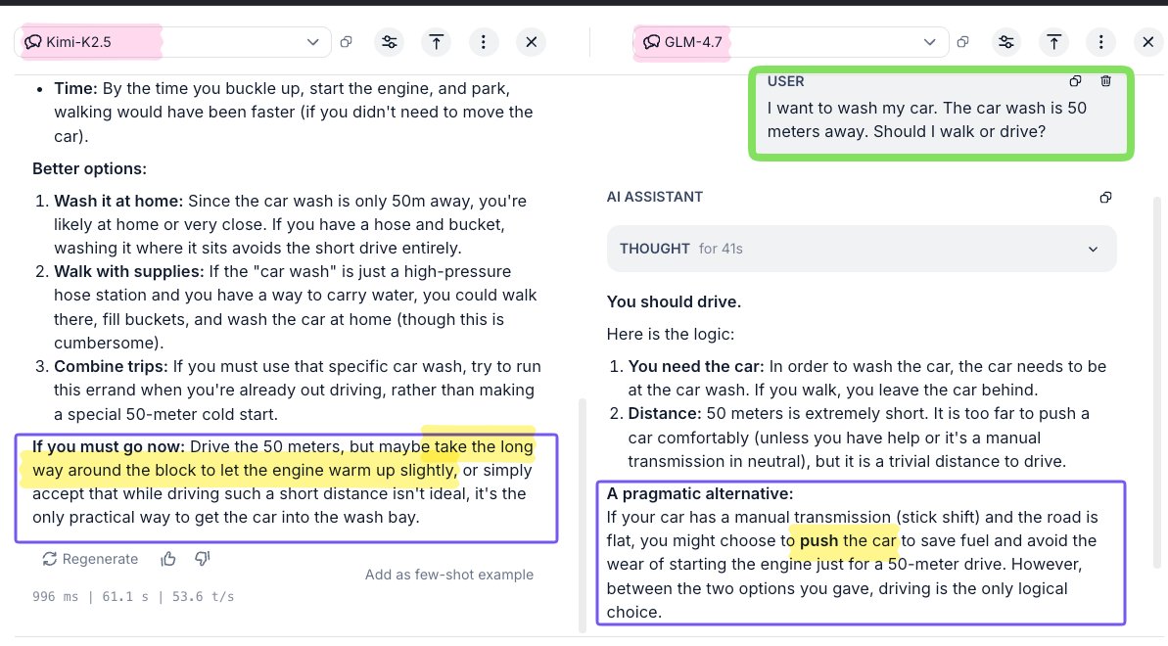Open more options menu for GLM-4.7 panel
This screenshot has width=1168, height=646.
pyautogui.click(x=1101, y=42)
